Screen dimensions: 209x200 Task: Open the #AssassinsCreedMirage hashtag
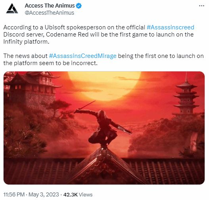coord(82,56)
